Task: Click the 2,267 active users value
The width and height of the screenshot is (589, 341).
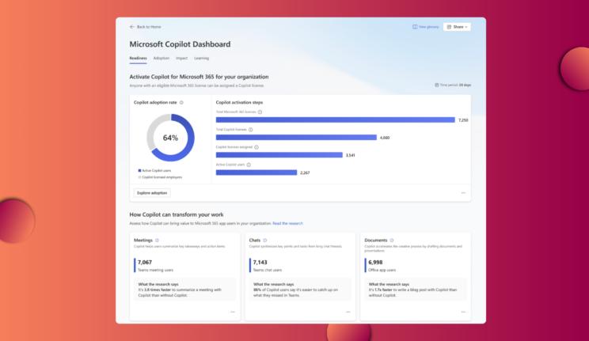Action: (305, 172)
